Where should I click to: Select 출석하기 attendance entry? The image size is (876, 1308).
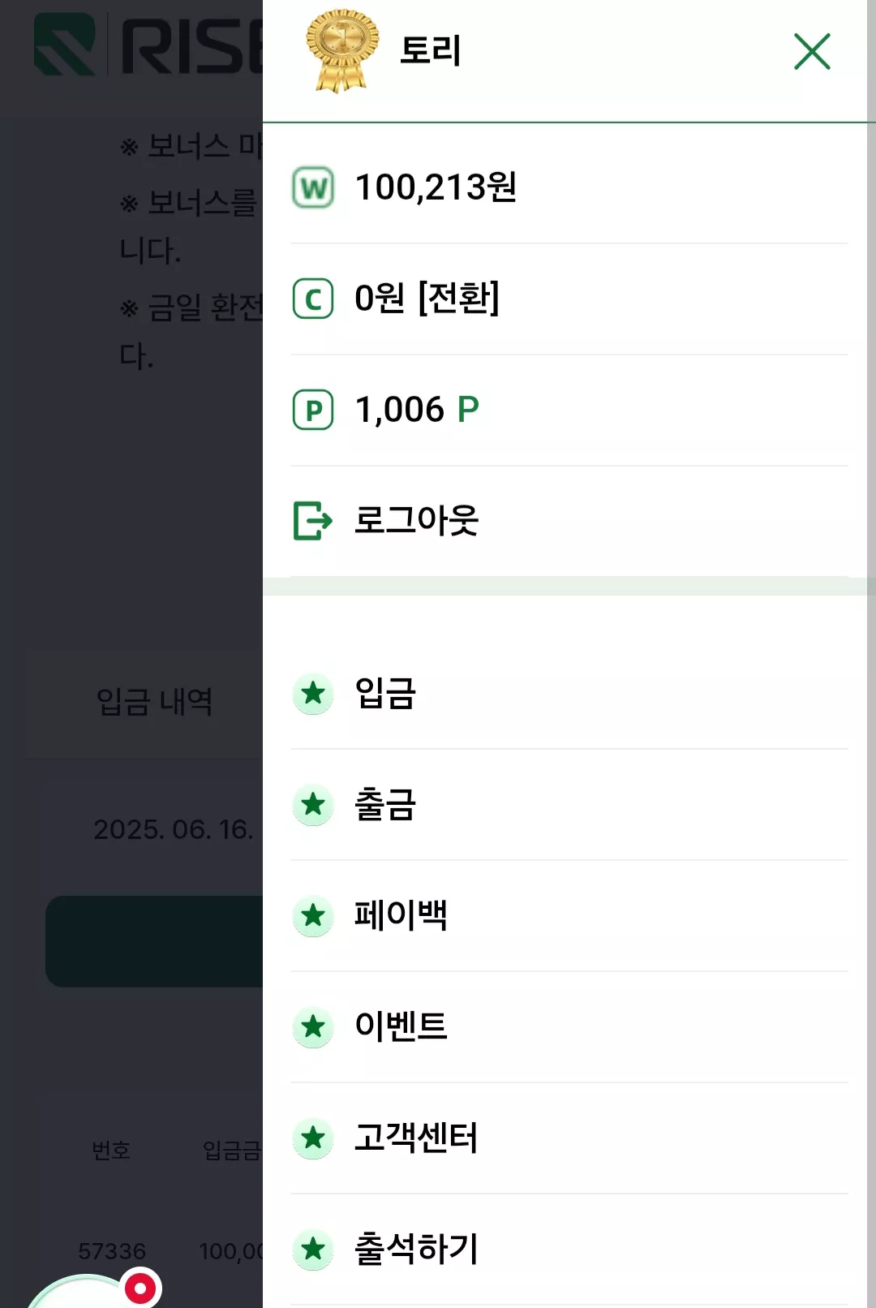tap(569, 1250)
